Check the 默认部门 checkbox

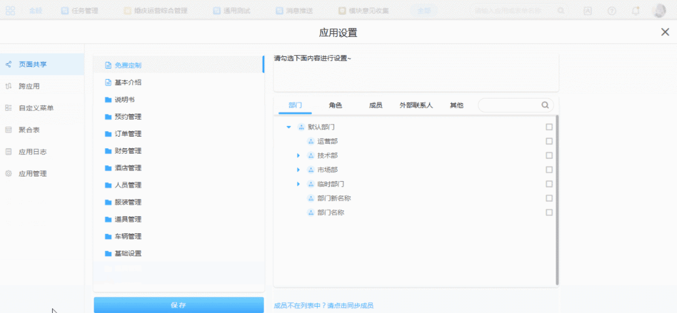[x=549, y=127]
